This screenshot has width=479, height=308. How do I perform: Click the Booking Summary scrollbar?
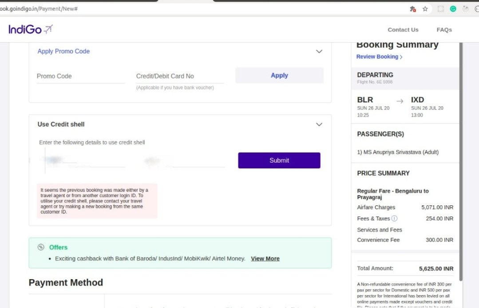461,161
